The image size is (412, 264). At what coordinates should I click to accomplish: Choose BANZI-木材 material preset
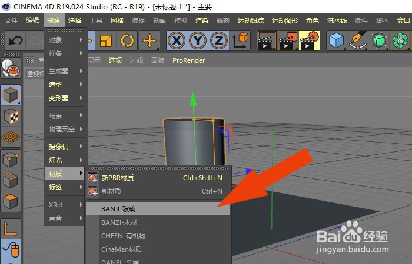click(x=158, y=222)
